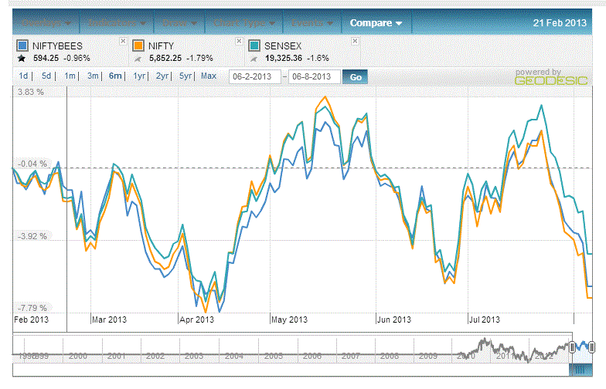The height and width of the screenshot is (389, 606).
Task: Click the grey star icon under SENSEX
Action: pos(254,59)
